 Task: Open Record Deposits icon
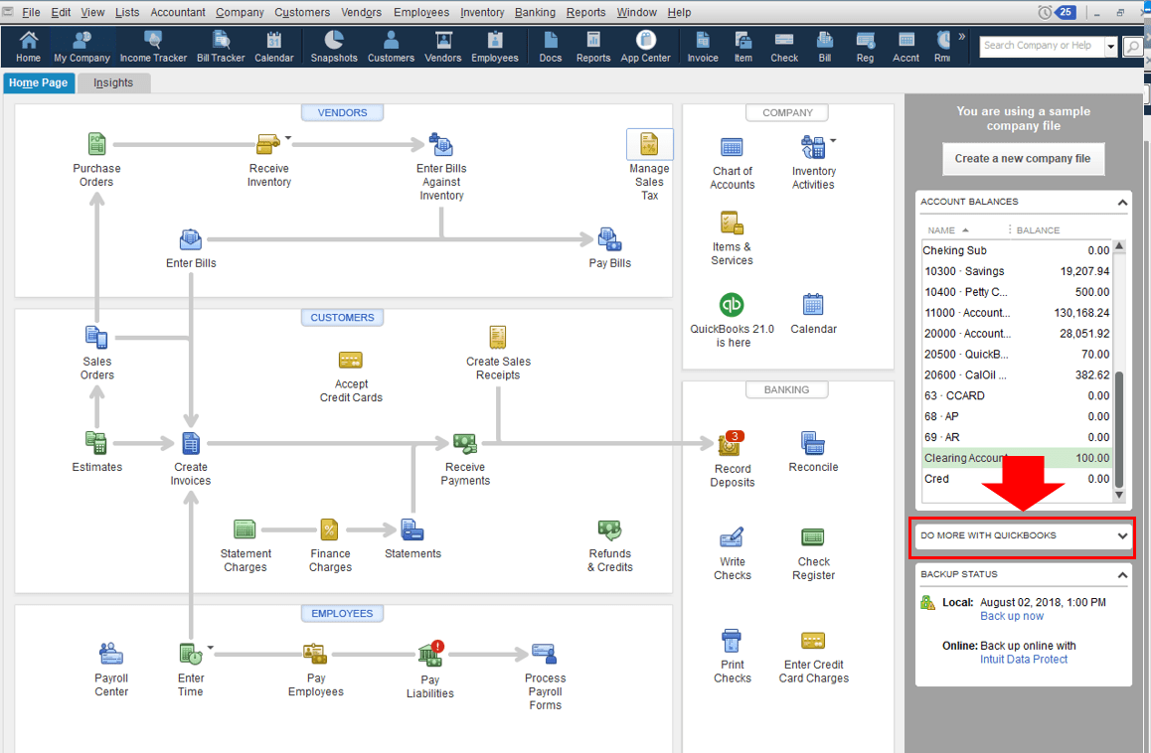click(x=732, y=443)
